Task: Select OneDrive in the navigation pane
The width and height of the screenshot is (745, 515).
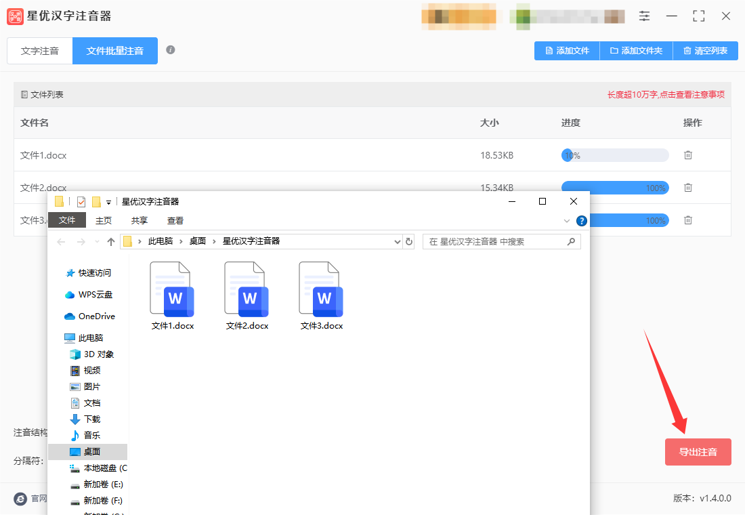Action: coord(90,316)
